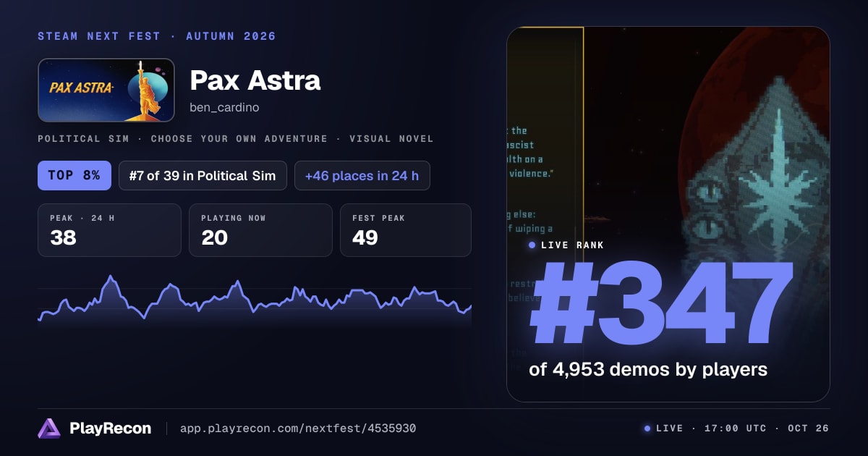Click the #7 of 39 in Political Sim chip
The width and height of the screenshot is (868, 456).
(x=203, y=176)
